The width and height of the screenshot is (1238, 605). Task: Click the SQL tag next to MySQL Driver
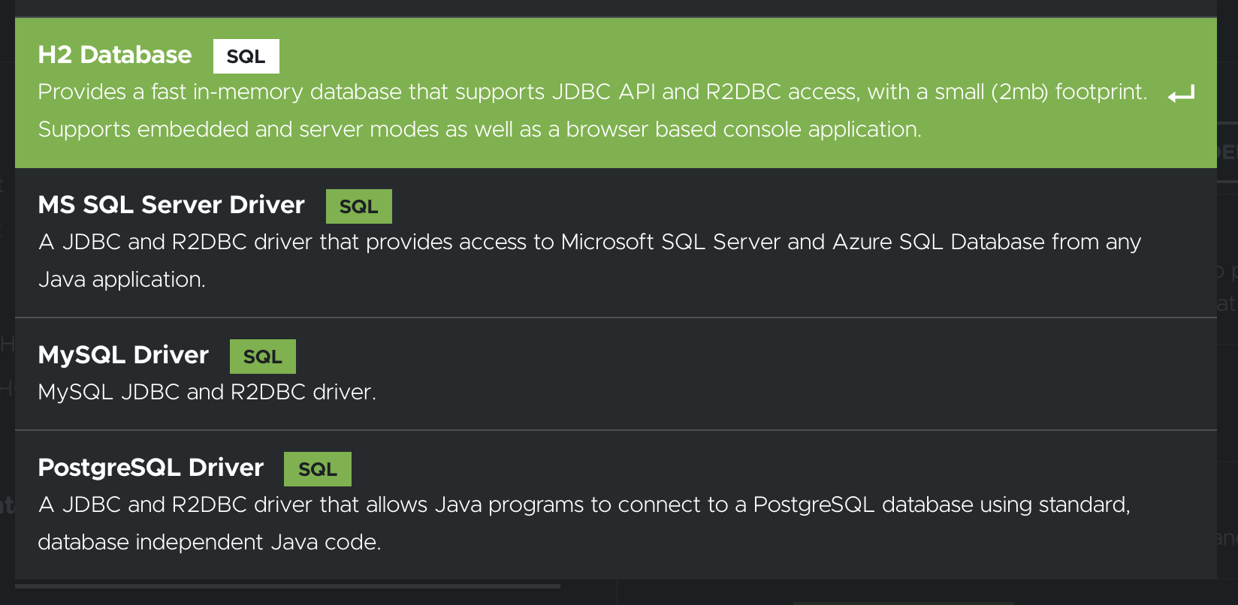[x=262, y=357]
